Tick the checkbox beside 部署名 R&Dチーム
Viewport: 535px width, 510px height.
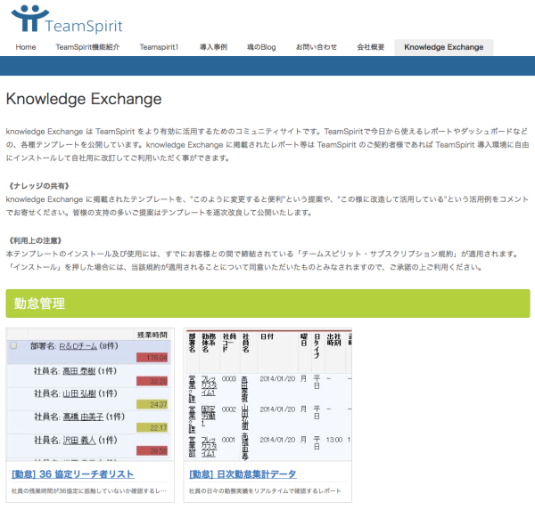[13, 346]
